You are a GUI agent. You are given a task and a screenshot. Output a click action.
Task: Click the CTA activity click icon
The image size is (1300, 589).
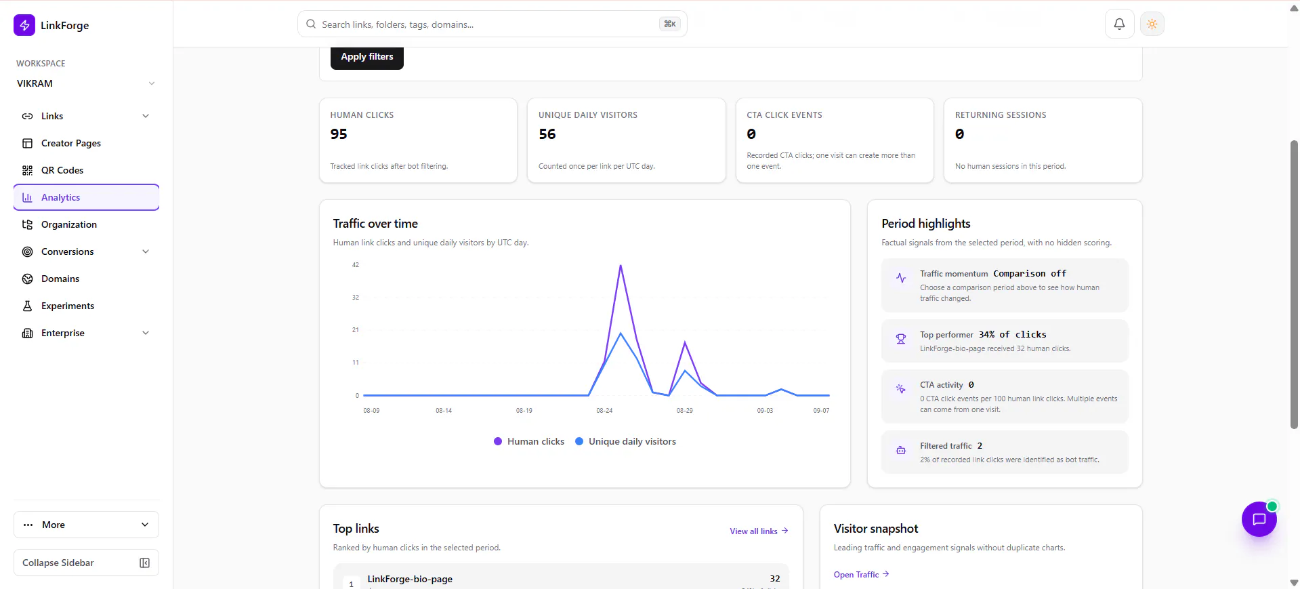901,389
